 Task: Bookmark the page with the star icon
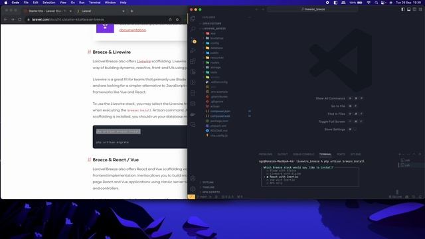tap(177, 19)
